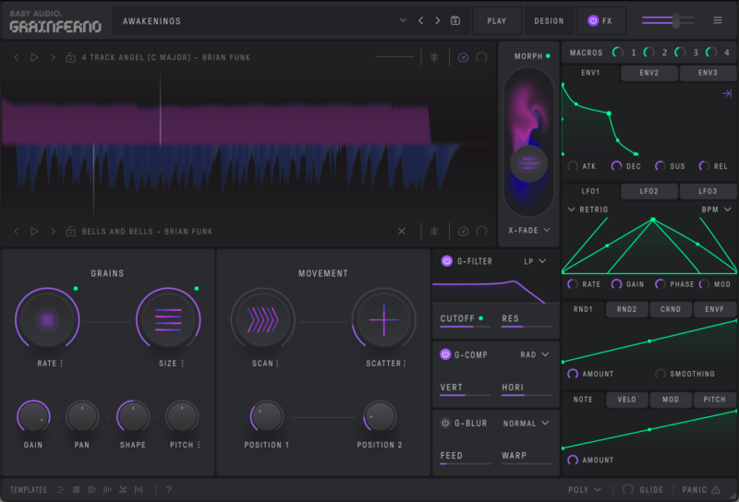Open SIZE knob options dots menu

point(182,363)
